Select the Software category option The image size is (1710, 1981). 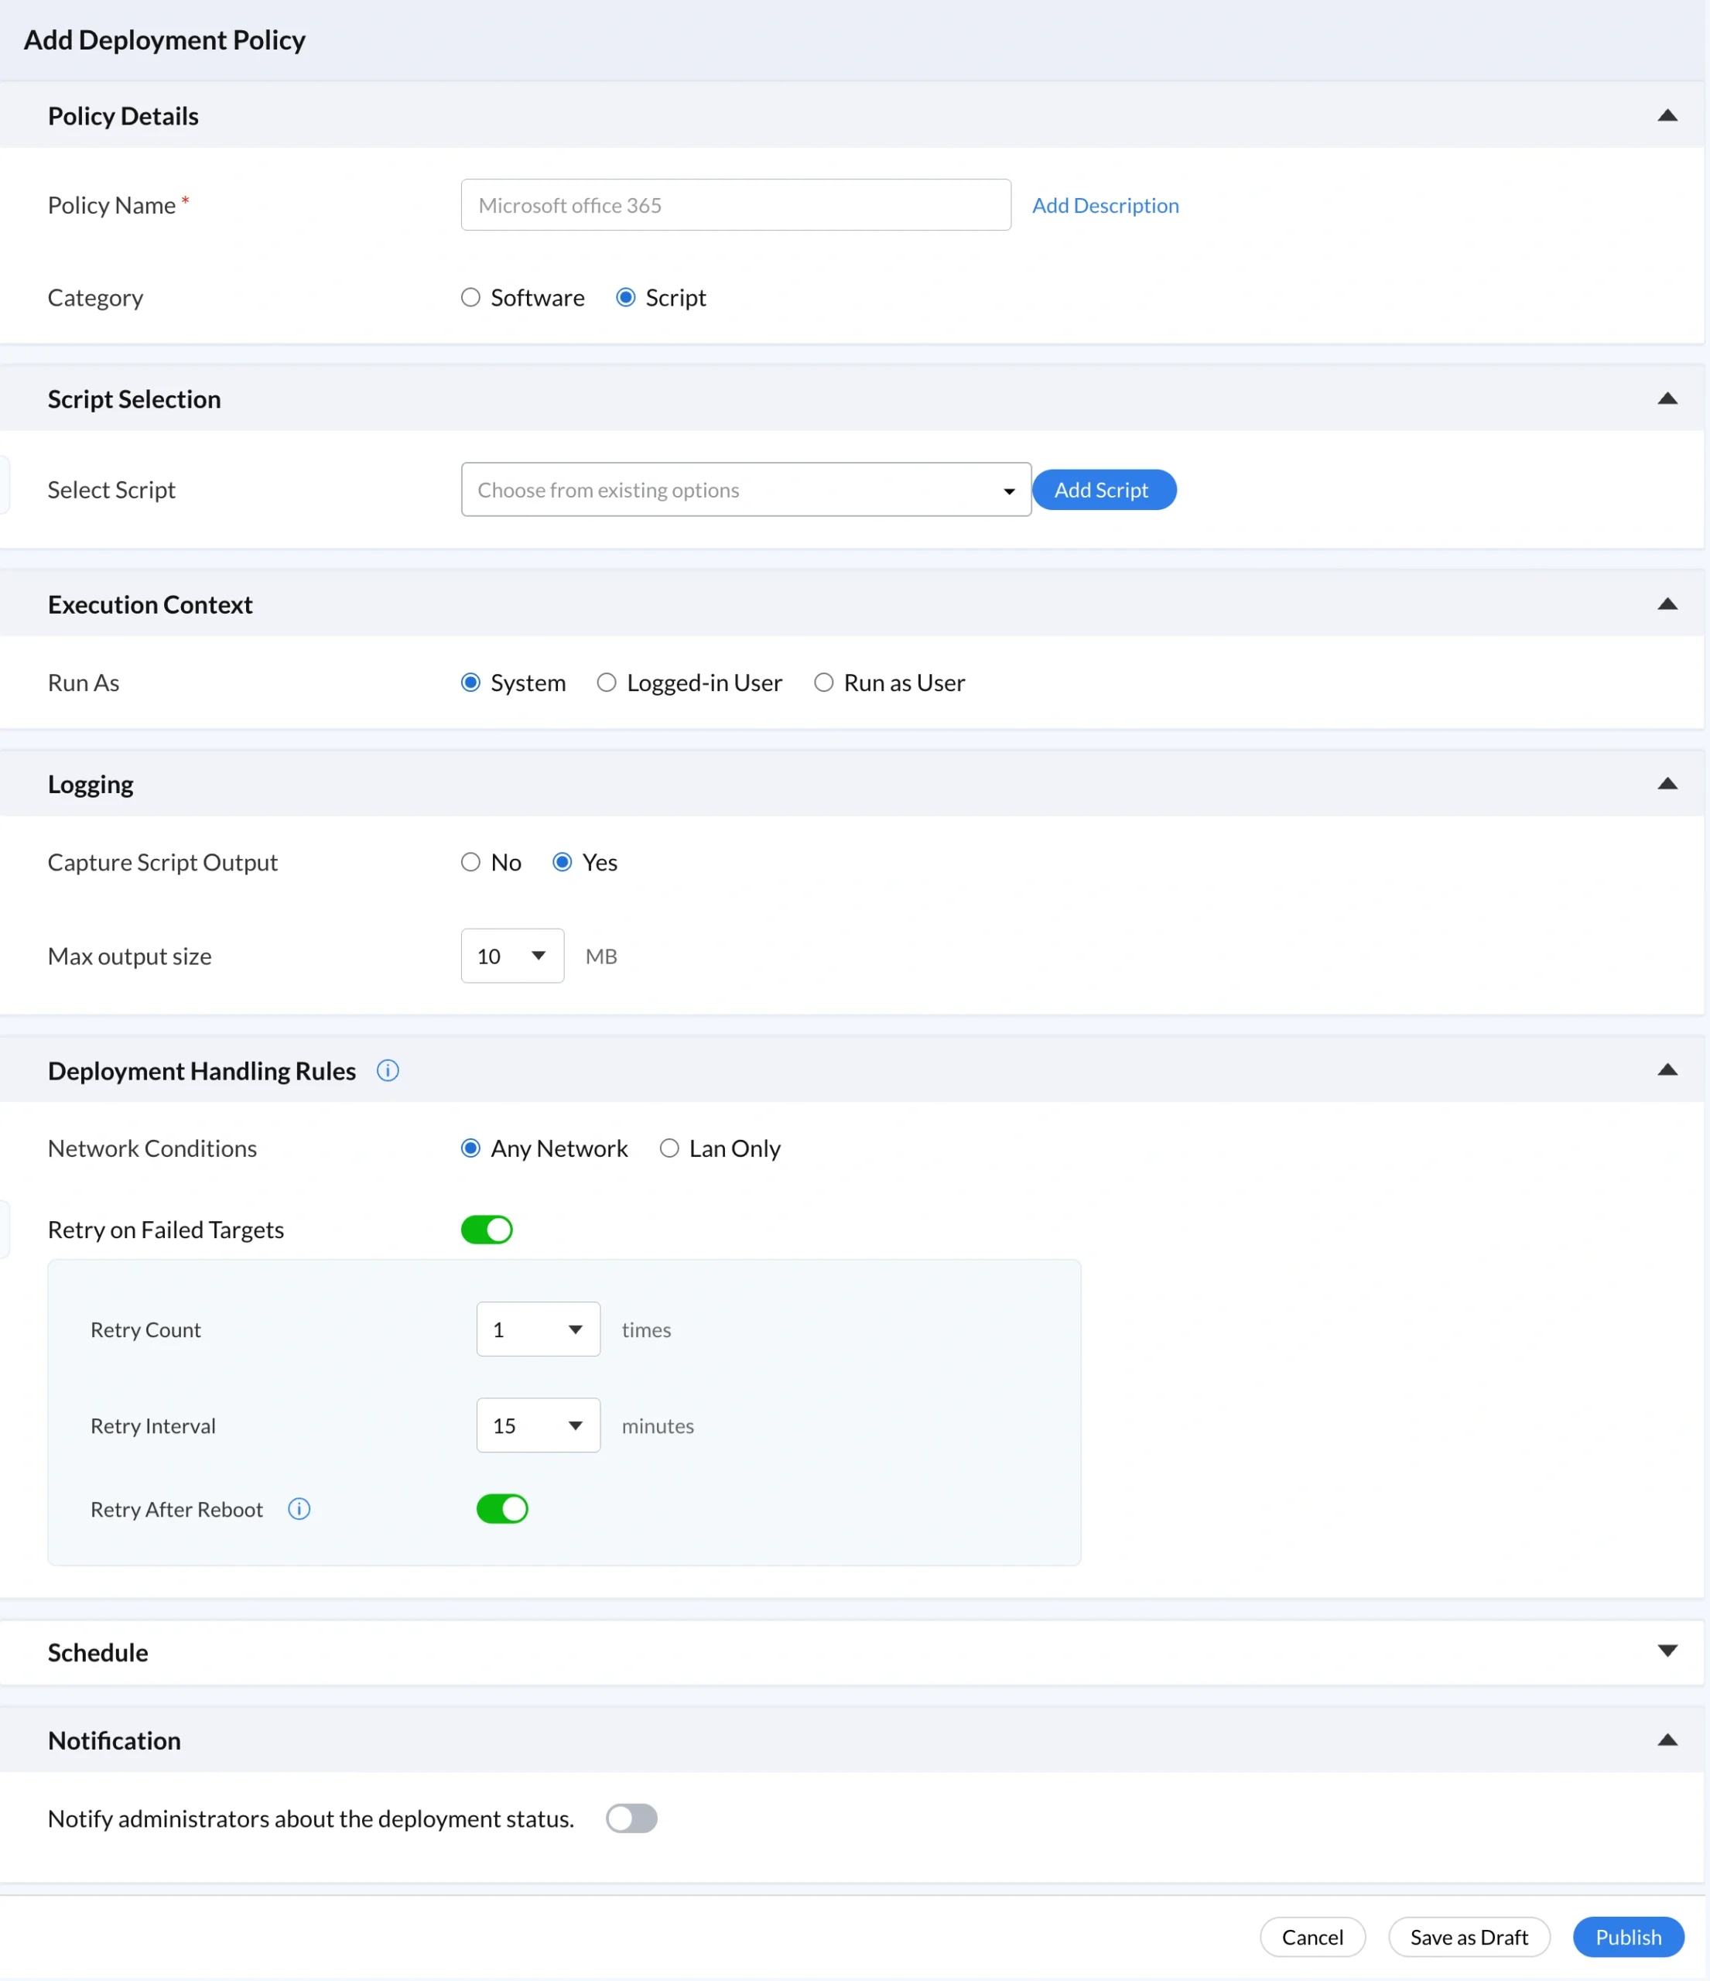pos(470,297)
